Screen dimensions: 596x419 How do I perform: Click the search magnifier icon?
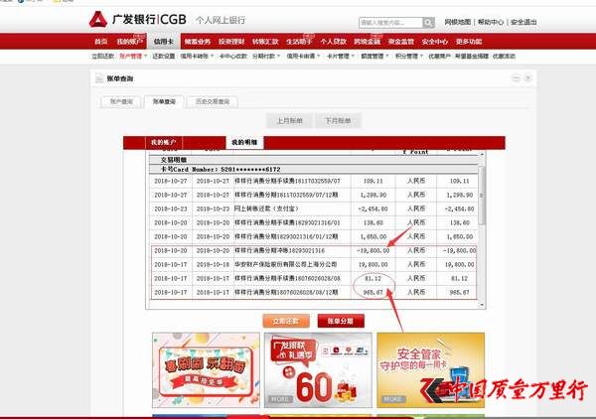[428, 23]
